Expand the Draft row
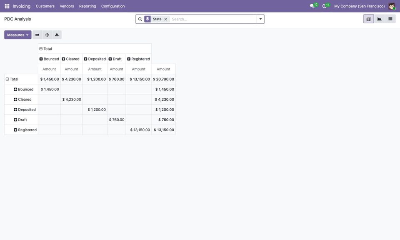 tap(20, 120)
